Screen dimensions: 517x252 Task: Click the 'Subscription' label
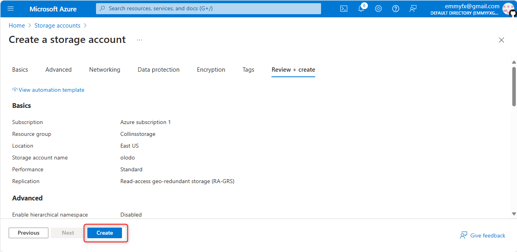(28, 122)
